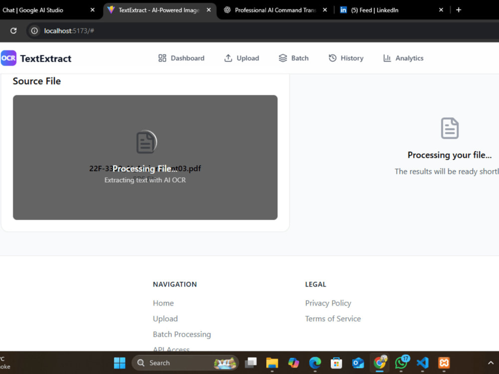This screenshot has width=499, height=374.
Task: Open XAMPP from the taskbar
Action: click(444, 363)
